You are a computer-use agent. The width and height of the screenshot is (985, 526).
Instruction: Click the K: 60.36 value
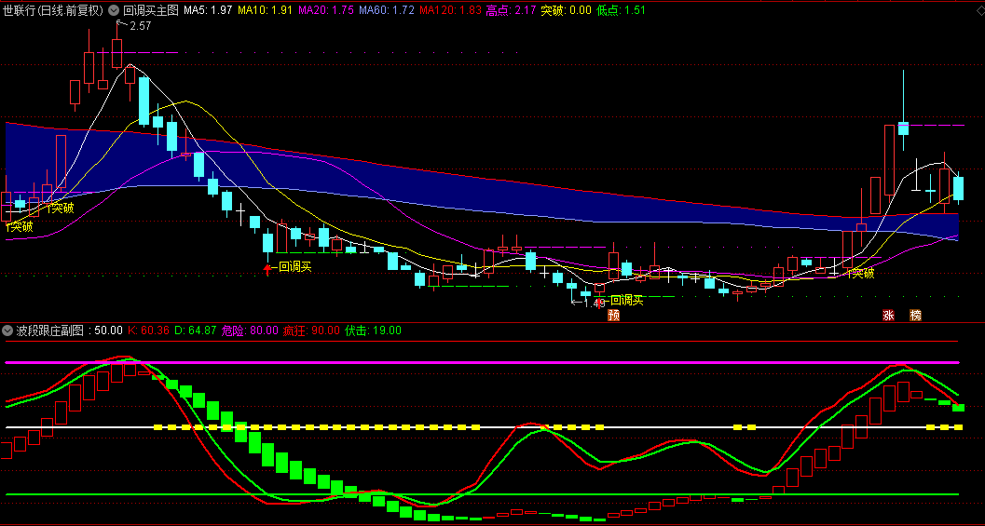tap(148, 330)
